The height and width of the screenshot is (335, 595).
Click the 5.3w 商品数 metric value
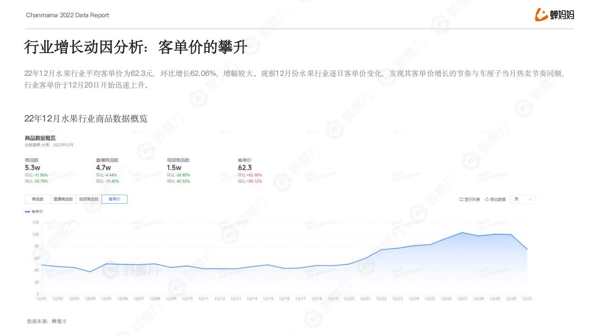(32, 167)
